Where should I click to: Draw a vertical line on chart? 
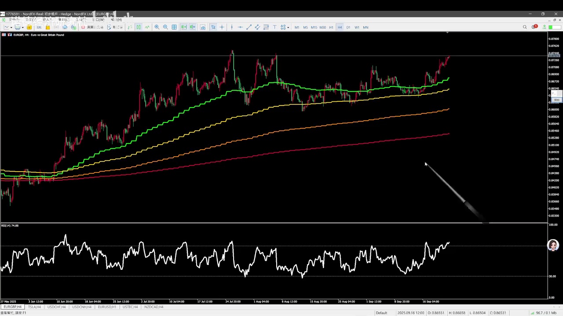232,27
